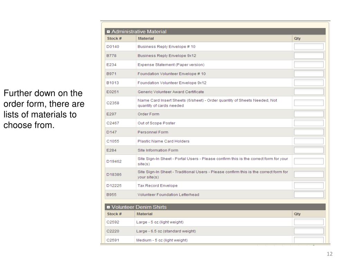Select stock number D19462
Screen dimensions: 354x266
114,161
